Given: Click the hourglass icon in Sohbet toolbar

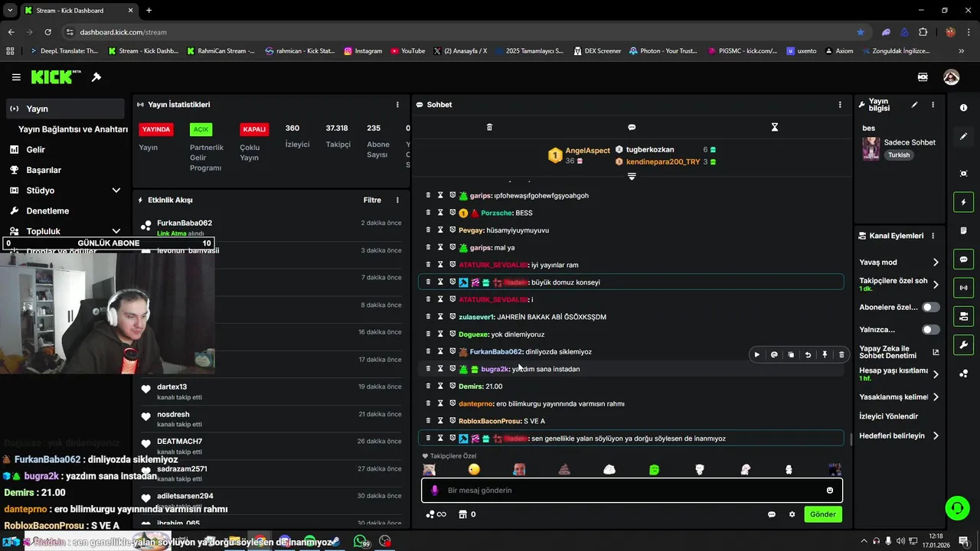Looking at the screenshot, I should 774,127.
